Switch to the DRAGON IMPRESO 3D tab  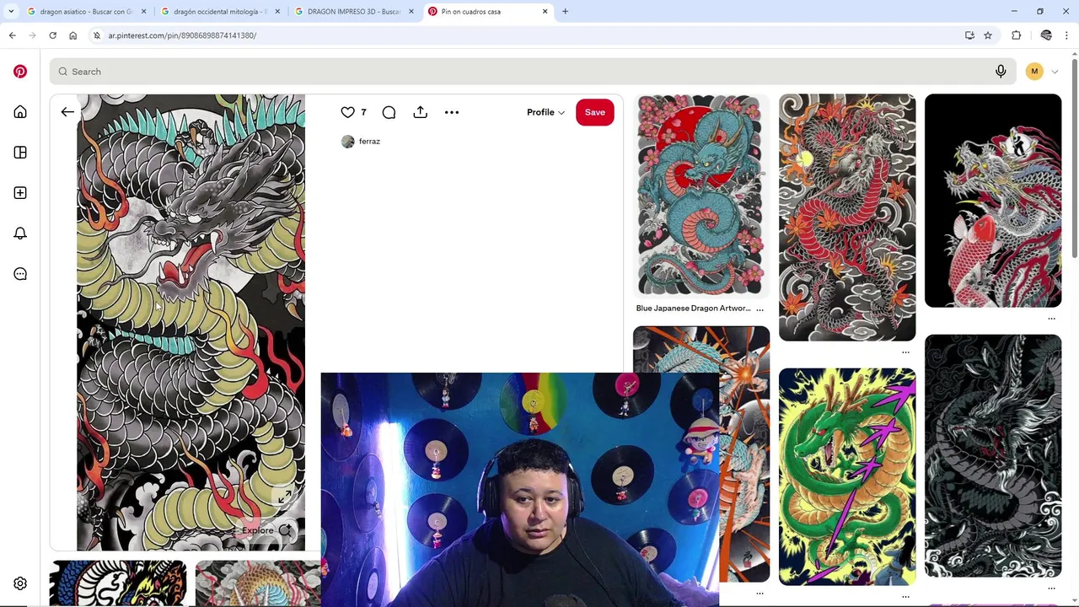(x=352, y=12)
